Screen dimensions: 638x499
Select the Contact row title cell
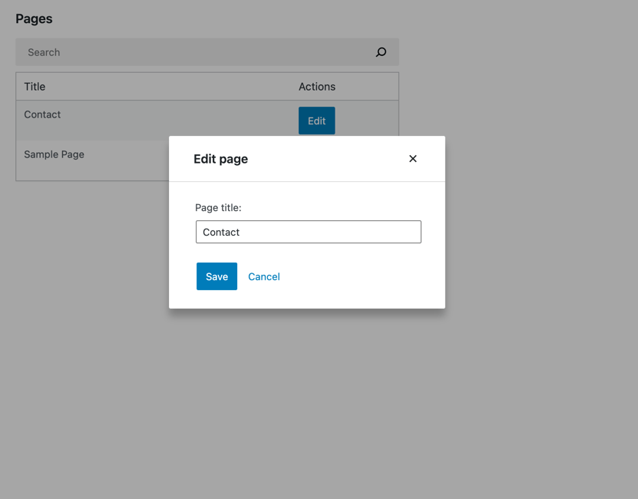coord(42,114)
